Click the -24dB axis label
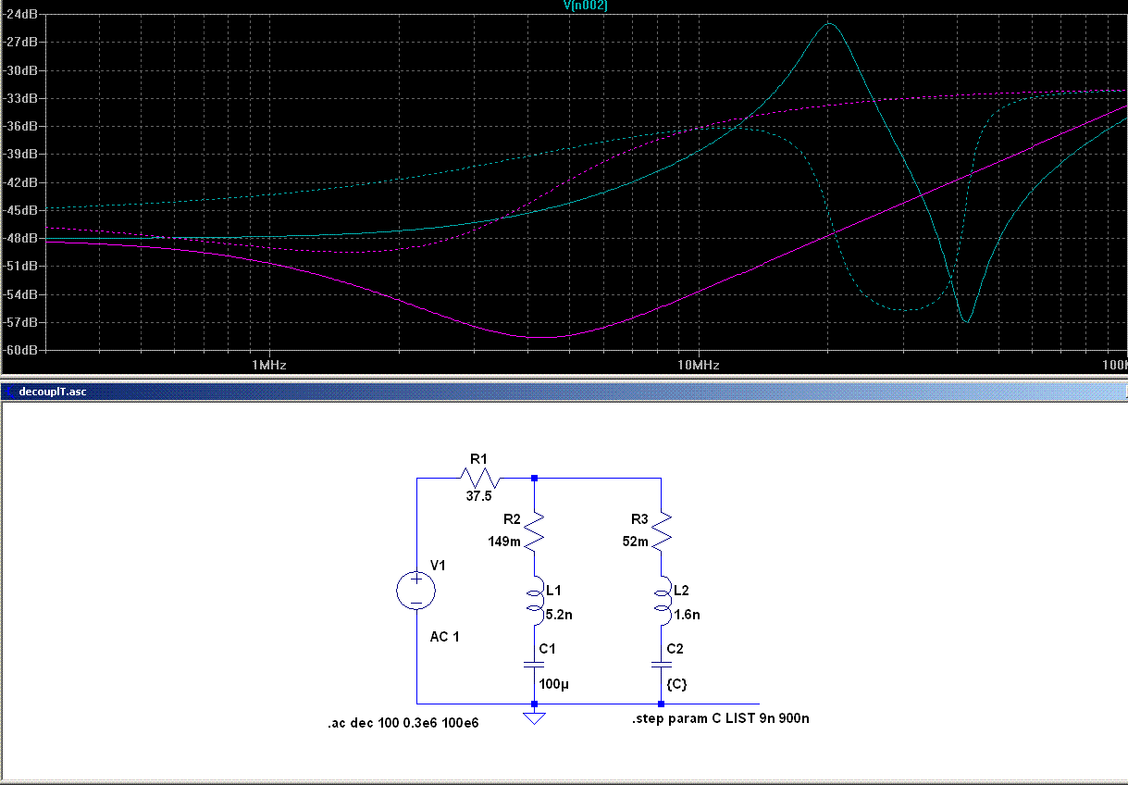The image size is (1128, 785). coord(19,14)
